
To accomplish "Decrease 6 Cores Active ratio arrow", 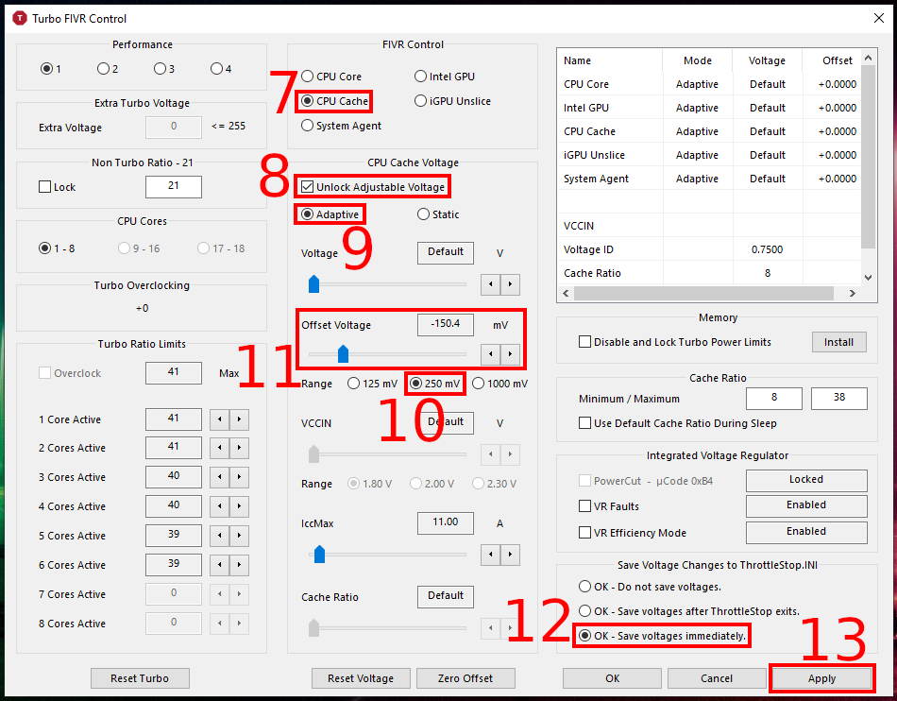I will (219, 565).
